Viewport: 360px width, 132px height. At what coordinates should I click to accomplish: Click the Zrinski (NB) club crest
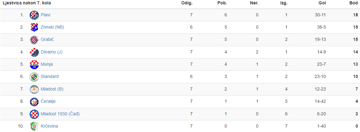pos(34,27)
